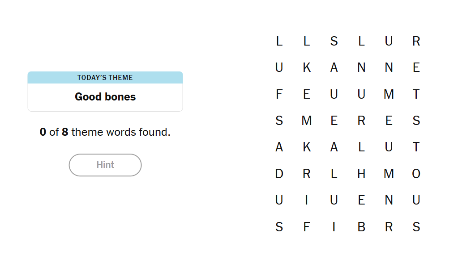Viewport: 458px width, 259px height.
Task: Choose the F in the bottom row
Action: pos(307,227)
